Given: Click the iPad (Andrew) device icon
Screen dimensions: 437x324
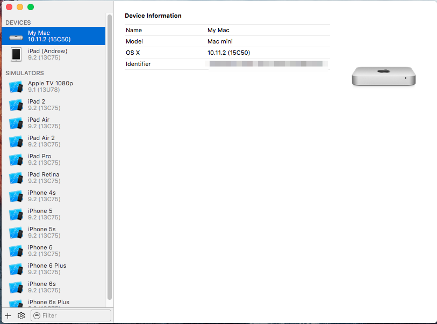Looking at the screenshot, I should point(16,54).
